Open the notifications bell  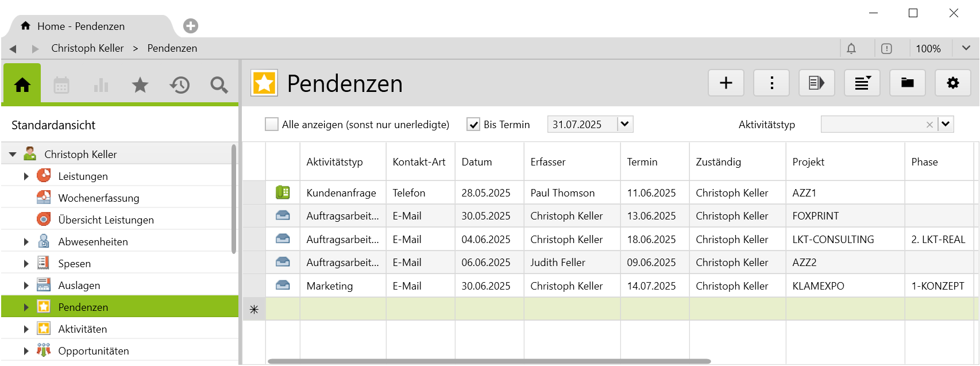pos(851,49)
